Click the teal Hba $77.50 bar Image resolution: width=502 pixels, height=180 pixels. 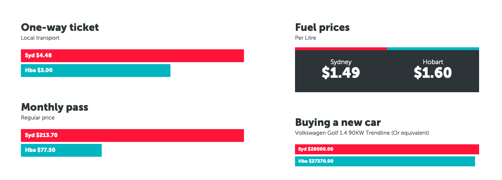[x=61, y=150]
